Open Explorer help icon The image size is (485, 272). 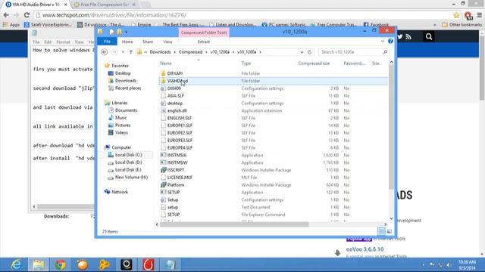[x=390, y=42]
